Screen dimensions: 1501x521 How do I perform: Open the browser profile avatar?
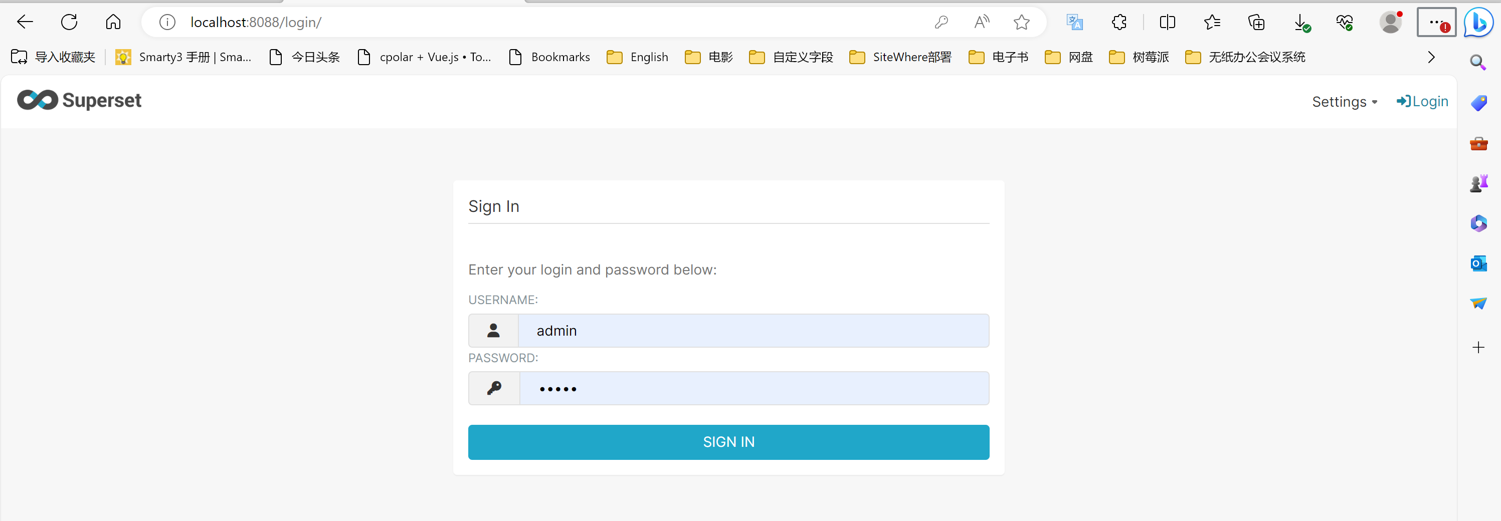pos(1391,22)
